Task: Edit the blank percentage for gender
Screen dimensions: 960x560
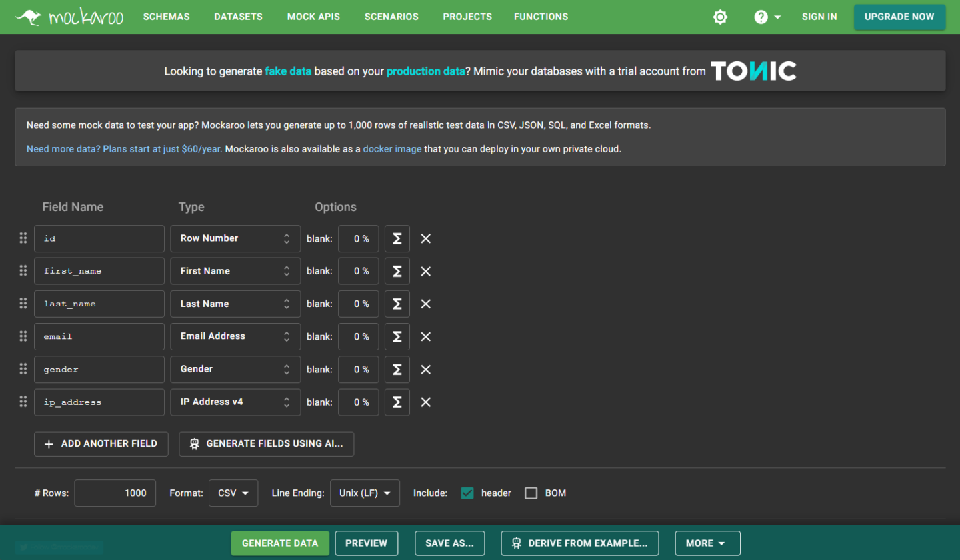Action: pyautogui.click(x=359, y=369)
